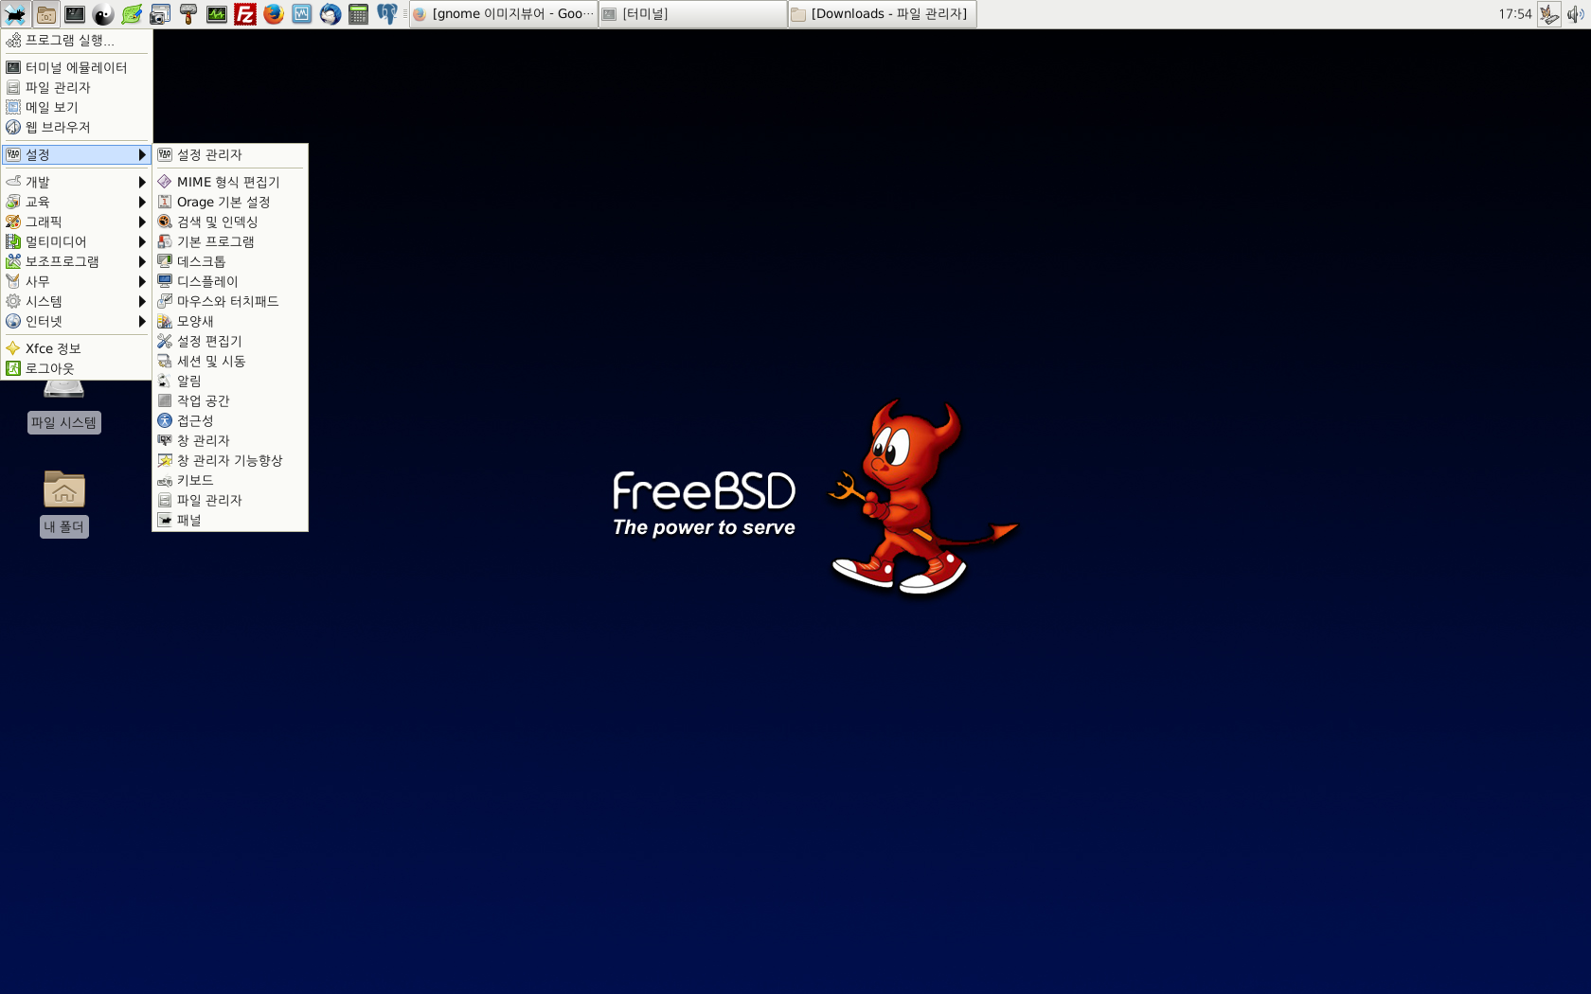
Task: Launch the screenshot camera tool icon
Action: tap(160, 14)
